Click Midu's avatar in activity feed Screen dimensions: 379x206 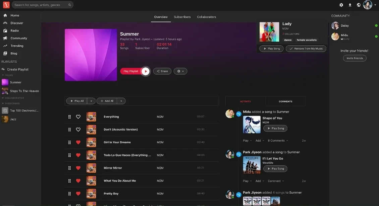[x=230, y=113]
